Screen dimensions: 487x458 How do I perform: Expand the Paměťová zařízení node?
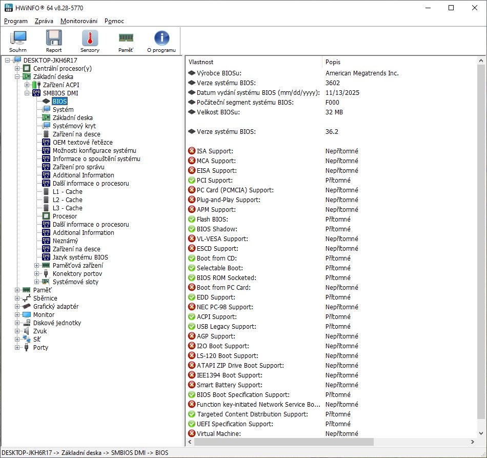tap(37, 266)
